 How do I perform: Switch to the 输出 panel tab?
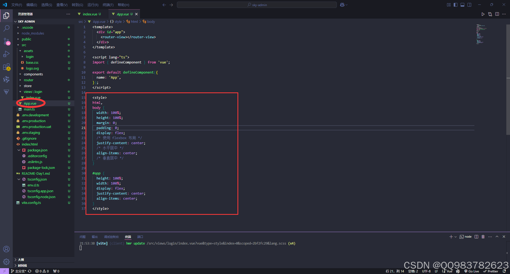(95, 237)
